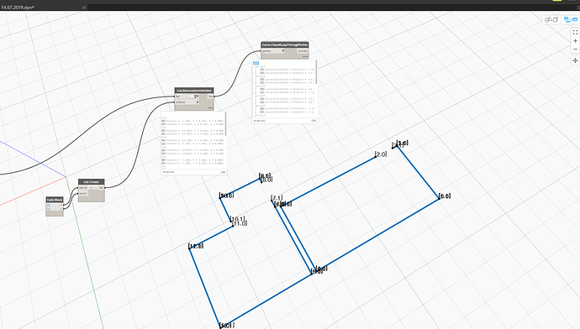Screen dimensions: 580x329
Task: Select the List.RemoveItemAtIndex node header
Action: 194,91
